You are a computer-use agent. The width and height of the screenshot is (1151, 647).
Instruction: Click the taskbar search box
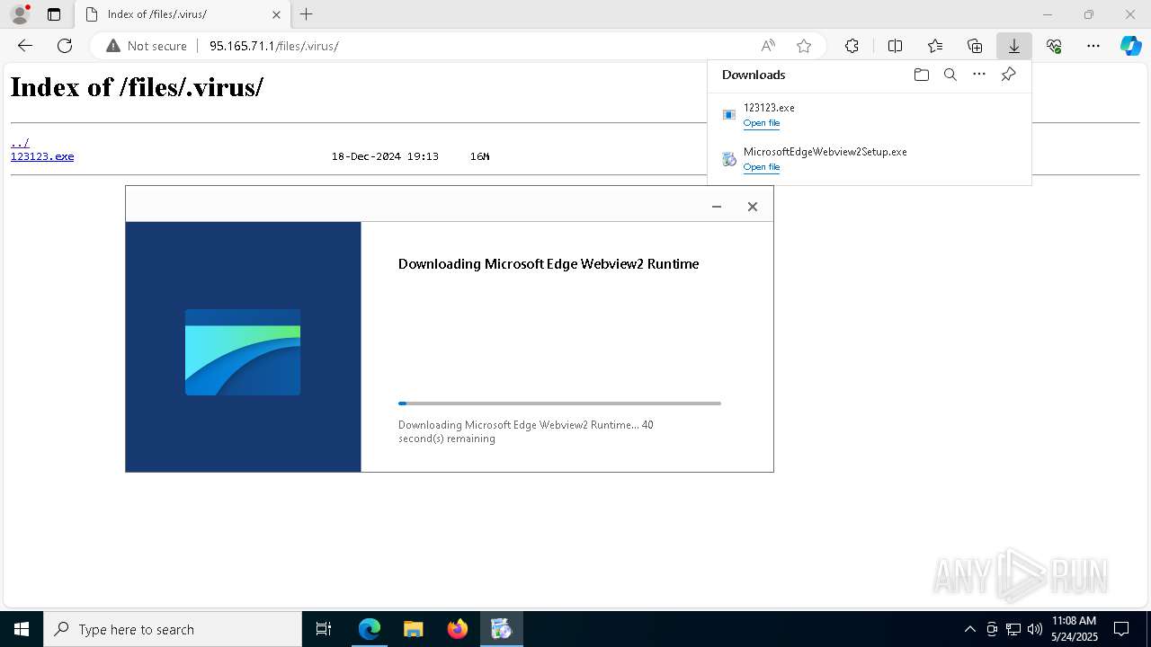pos(173,629)
